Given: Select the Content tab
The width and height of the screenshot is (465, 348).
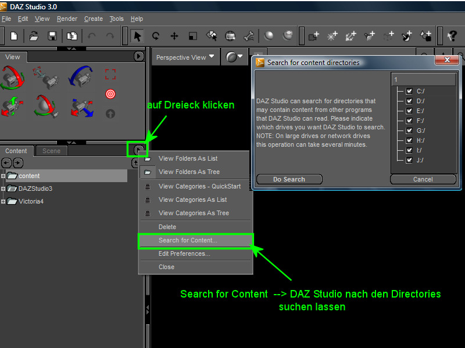Looking at the screenshot, I should tap(16, 151).
